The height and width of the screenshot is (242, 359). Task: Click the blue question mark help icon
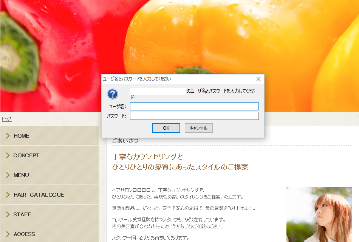coord(112,94)
